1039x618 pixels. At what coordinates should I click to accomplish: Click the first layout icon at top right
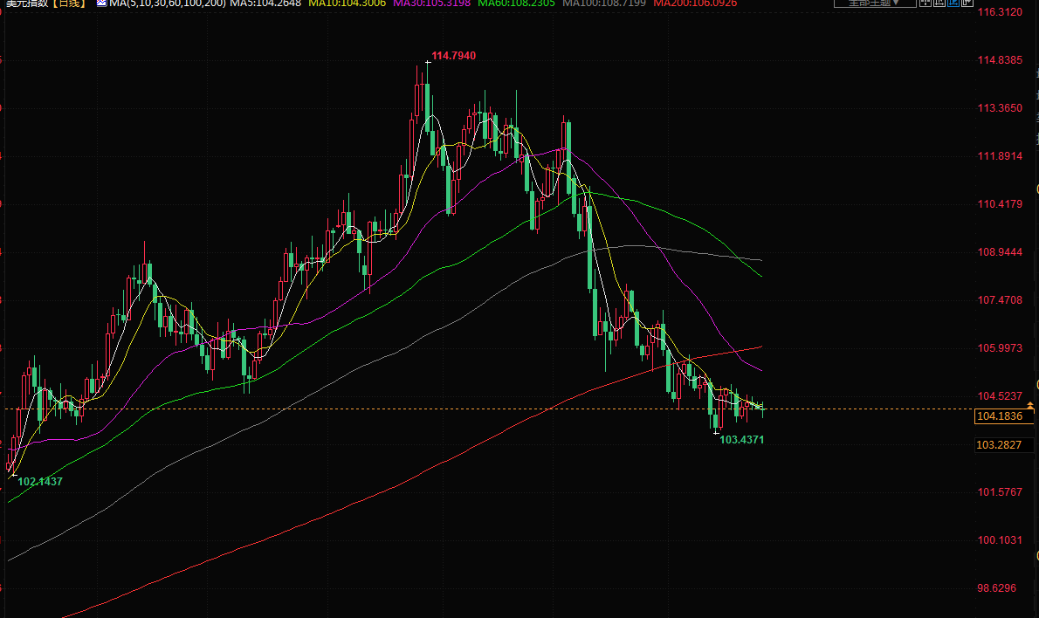925,3
